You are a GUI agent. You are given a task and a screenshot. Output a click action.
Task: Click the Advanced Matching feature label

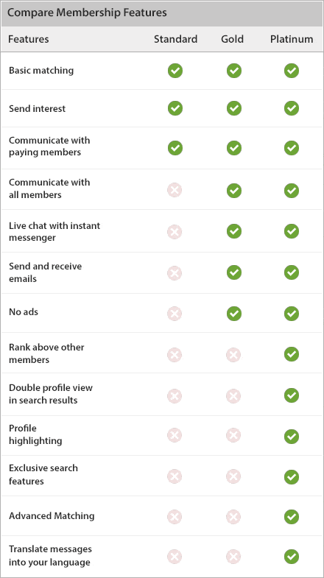click(x=52, y=516)
